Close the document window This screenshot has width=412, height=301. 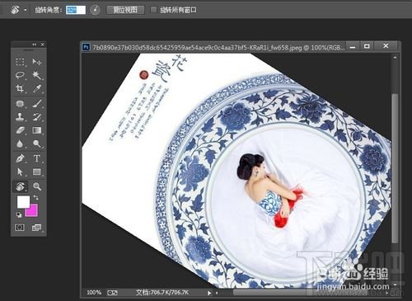click(386, 46)
